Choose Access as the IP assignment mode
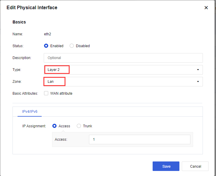The width and height of the screenshot is (216, 176). pos(54,126)
